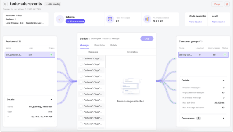Select the rest_gateway_1 producer row
233x132 pixels.
tap(30, 55)
